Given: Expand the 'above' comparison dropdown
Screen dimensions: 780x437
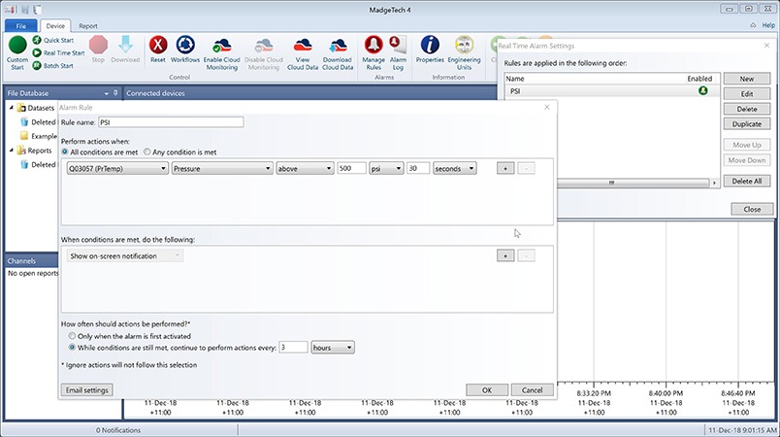Looking at the screenshot, I should point(305,168).
